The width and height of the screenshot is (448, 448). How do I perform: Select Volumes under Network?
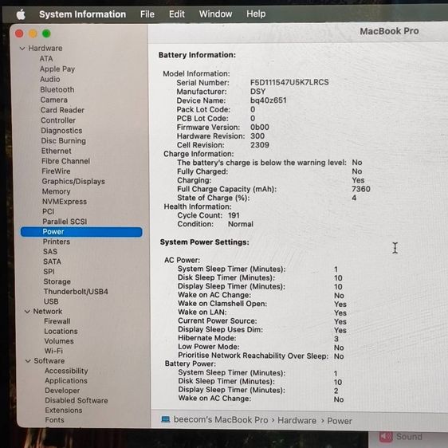click(x=59, y=341)
